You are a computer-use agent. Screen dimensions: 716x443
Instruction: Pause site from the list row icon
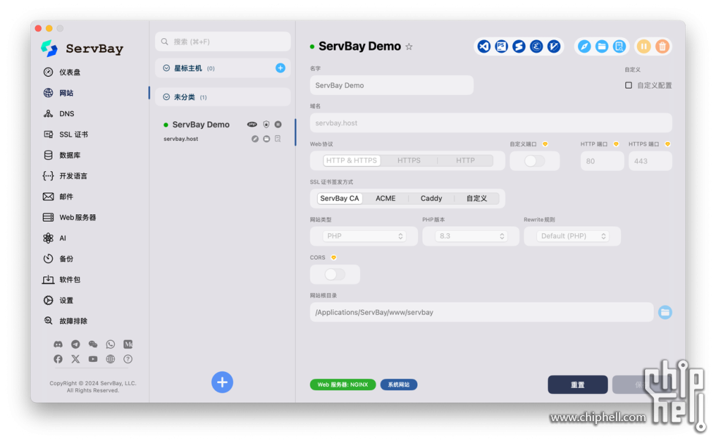pyautogui.click(x=278, y=124)
